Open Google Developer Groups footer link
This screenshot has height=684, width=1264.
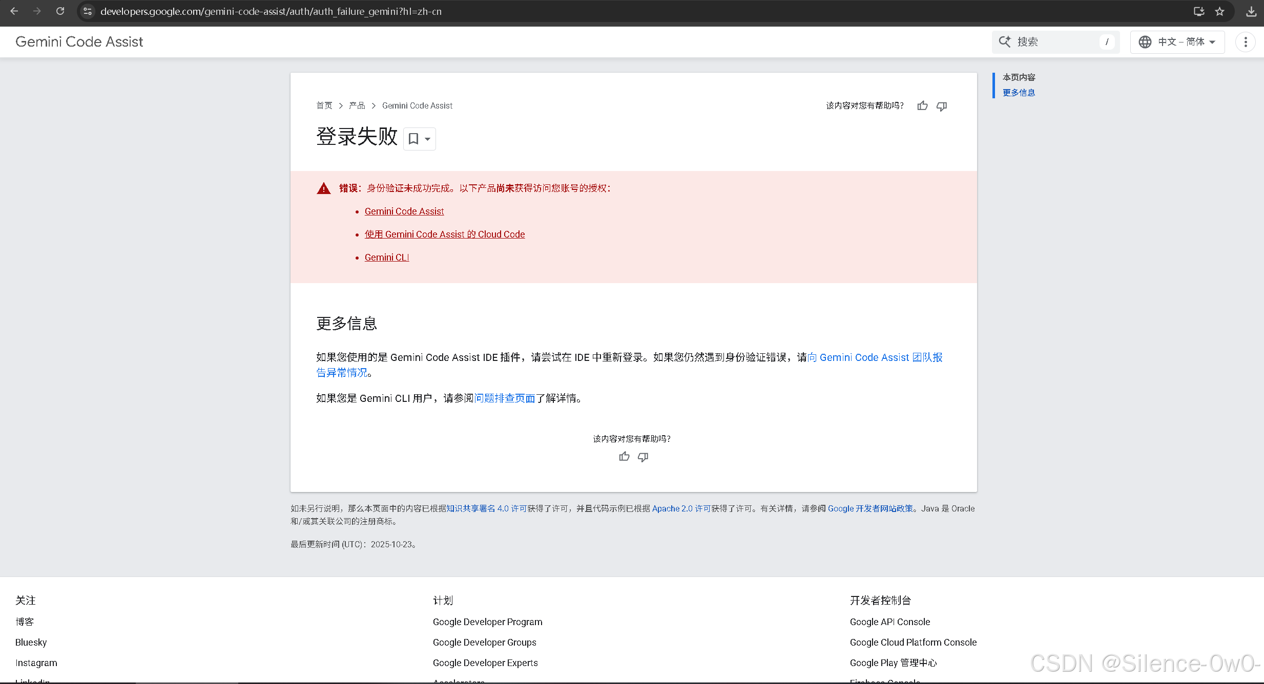[x=484, y=642]
